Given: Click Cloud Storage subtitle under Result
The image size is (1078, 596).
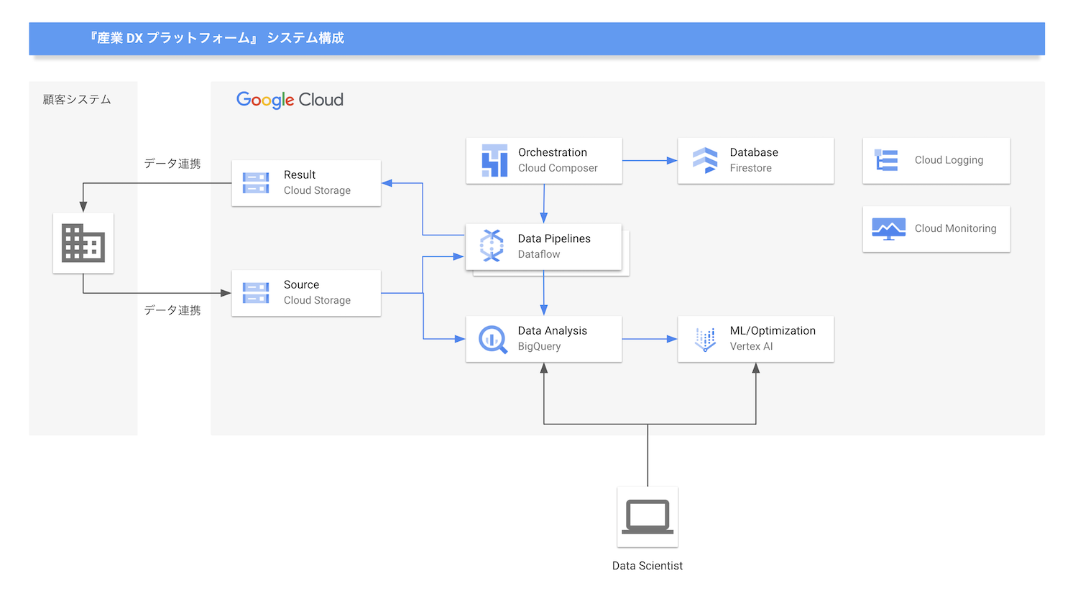Looking at the screenshot, I should tap(317, 190).
